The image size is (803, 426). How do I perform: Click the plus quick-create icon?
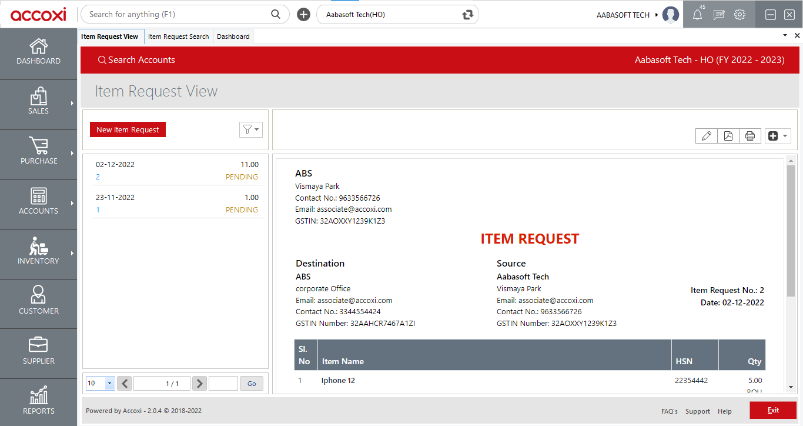(303, 15)
